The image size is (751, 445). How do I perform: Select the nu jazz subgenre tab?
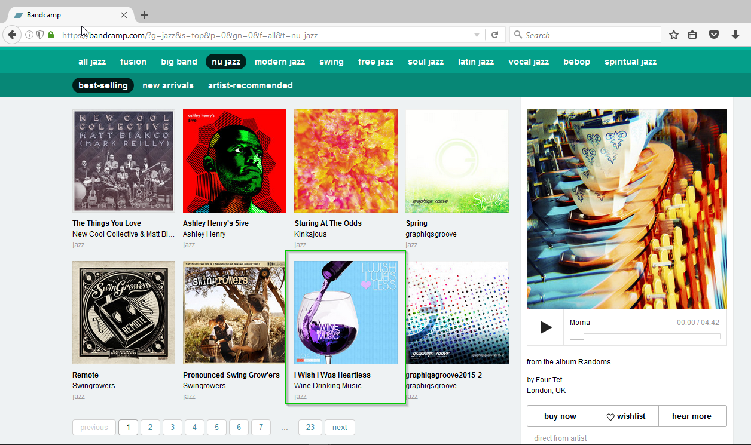226,62
